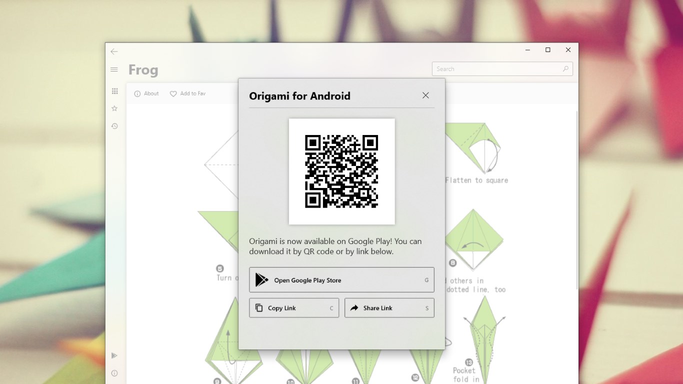The height and width of the screenshot is (384, 683).
Task: Click the Share Link button
Action: (389, 308)
